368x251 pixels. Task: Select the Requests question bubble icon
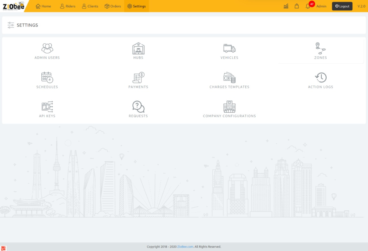138,106
